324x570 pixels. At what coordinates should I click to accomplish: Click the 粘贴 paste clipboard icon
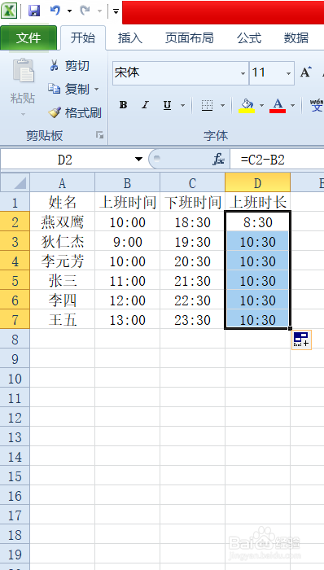coord(24,71)
